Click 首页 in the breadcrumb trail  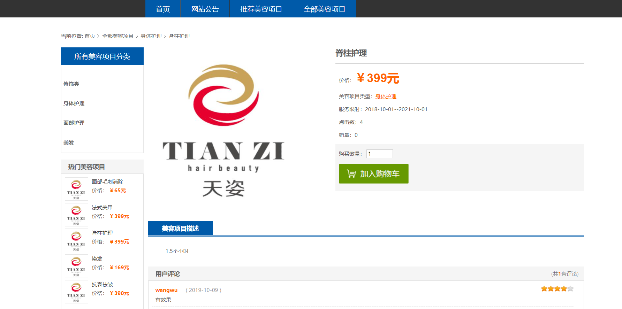90,36
